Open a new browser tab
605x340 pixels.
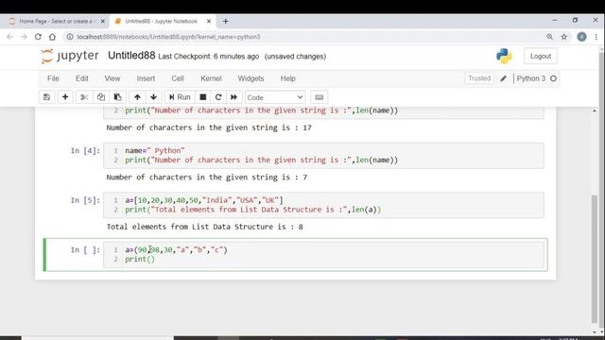pyautogui.click(x=226, y=22)
